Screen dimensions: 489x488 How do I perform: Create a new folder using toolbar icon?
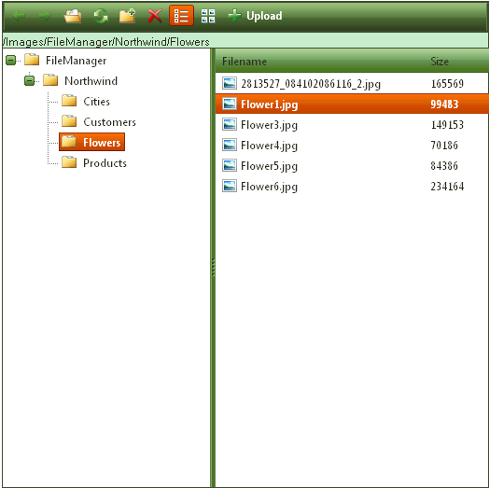pos(127,16)
